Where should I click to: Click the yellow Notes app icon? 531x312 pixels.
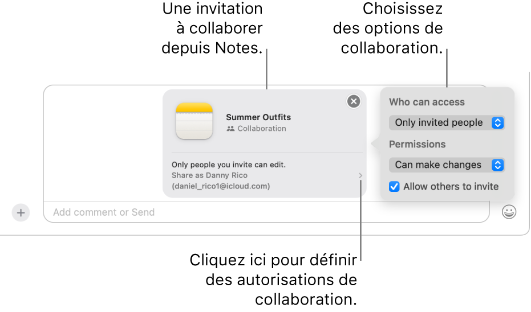point(194,121)
